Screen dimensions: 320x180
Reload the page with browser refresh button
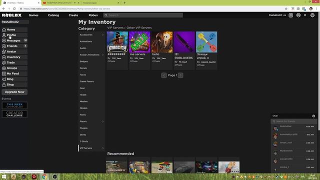coord(14,9)
